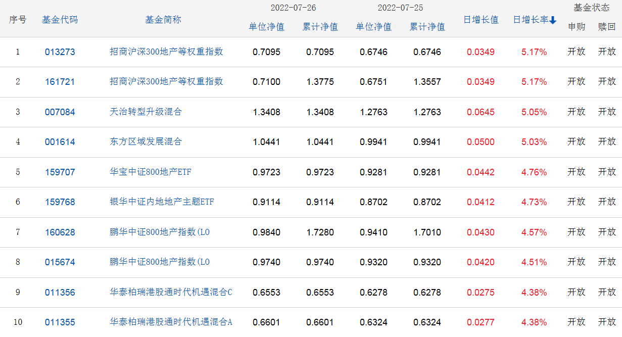
Task: Open 鹏华中证800地产指数(LO in row 8
Action: point(160,262)
